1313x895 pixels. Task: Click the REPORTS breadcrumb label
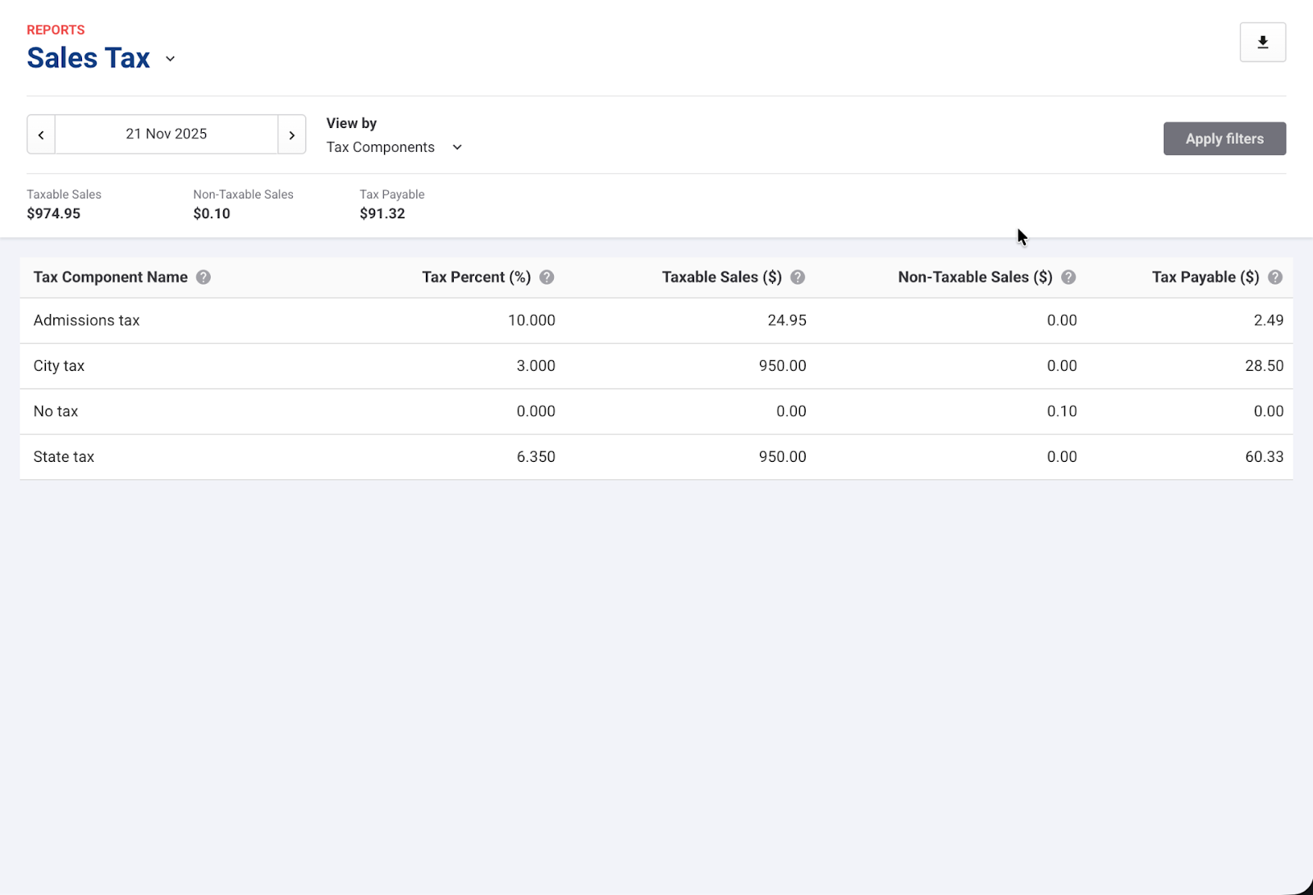(x=55, y=30)
